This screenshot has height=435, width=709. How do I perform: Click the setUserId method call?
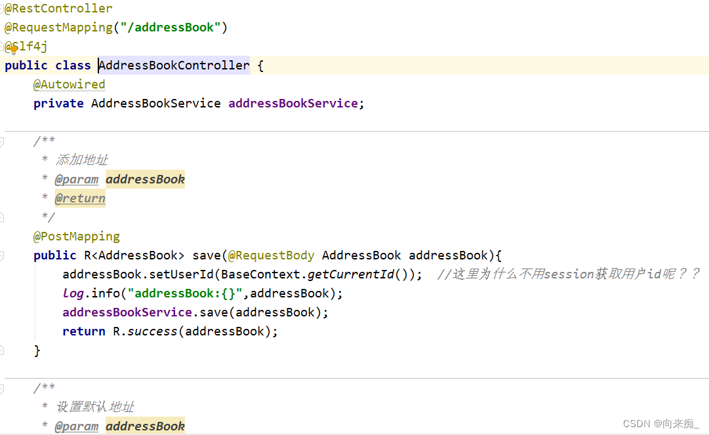coord(181,274)
